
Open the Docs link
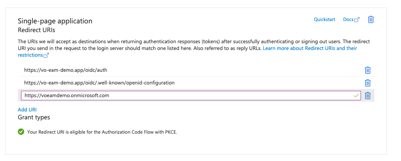point(348,19)
